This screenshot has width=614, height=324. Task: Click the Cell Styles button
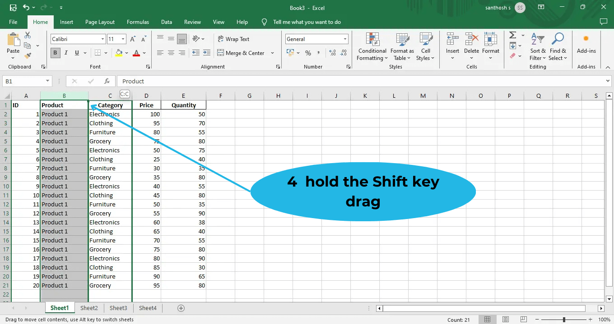pyautogui.click(x=425, y=47)
